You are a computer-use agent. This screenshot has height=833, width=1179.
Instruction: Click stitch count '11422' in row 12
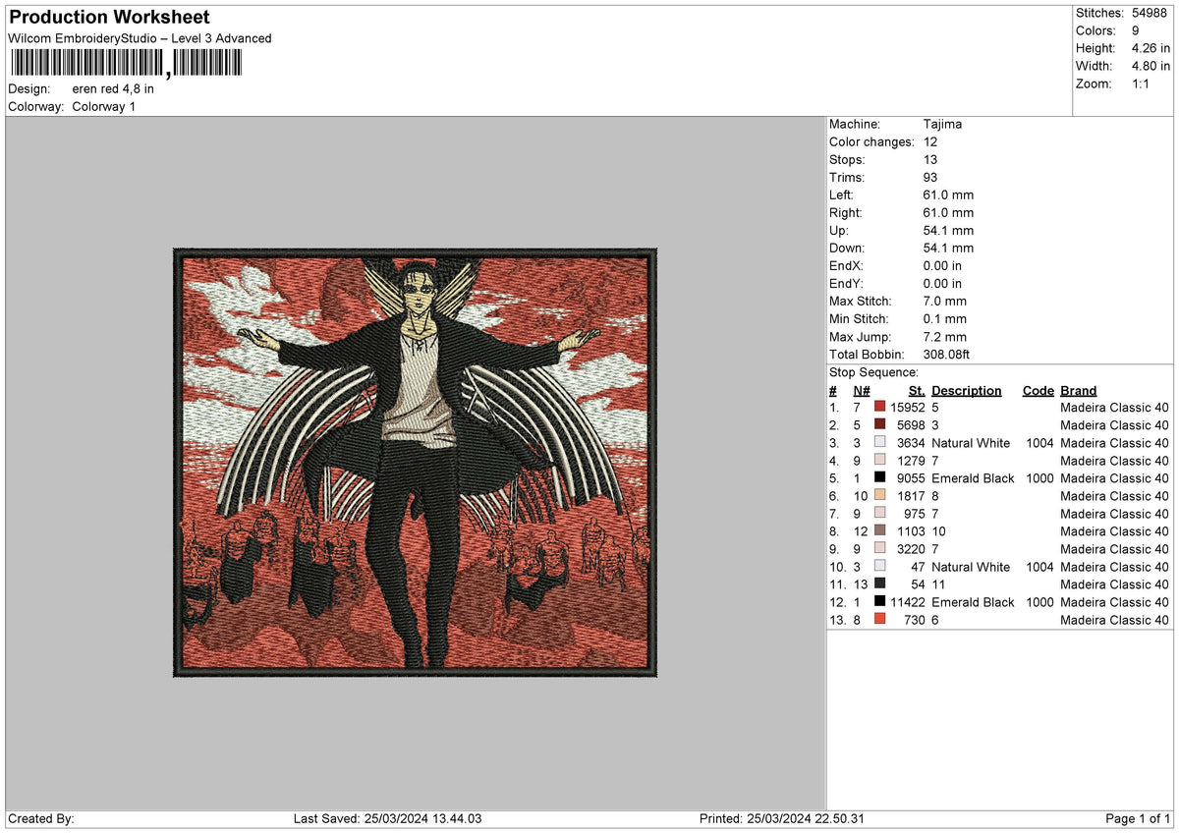point(908,602)
